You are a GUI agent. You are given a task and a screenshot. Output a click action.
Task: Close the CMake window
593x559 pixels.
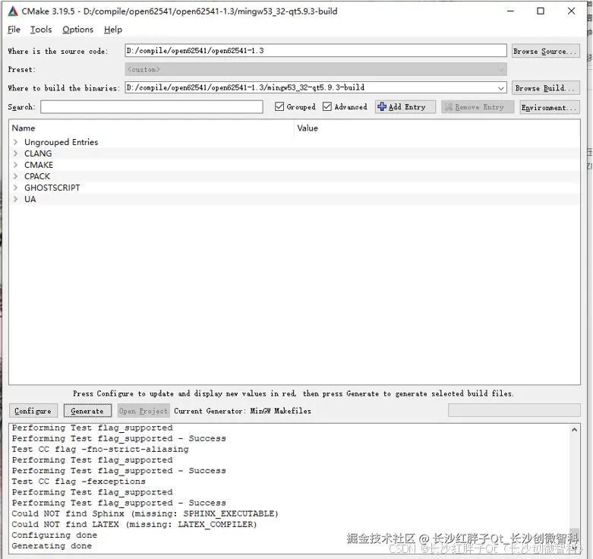point(572,11)
